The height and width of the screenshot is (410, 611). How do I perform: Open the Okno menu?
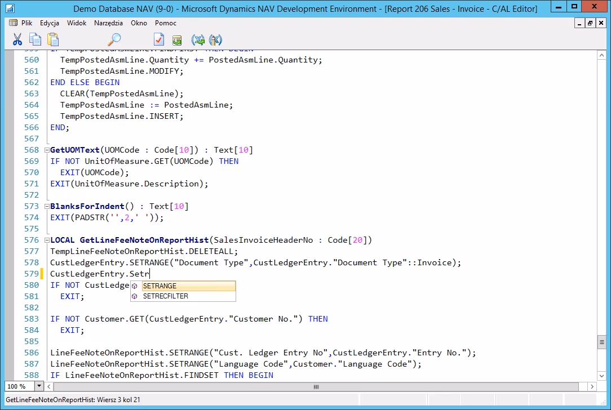pyautogui.click(x=139, y=23)
